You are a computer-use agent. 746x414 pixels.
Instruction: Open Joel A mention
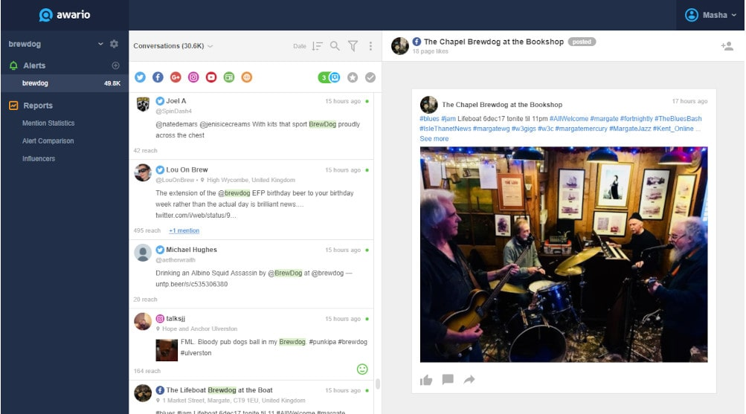251,126
